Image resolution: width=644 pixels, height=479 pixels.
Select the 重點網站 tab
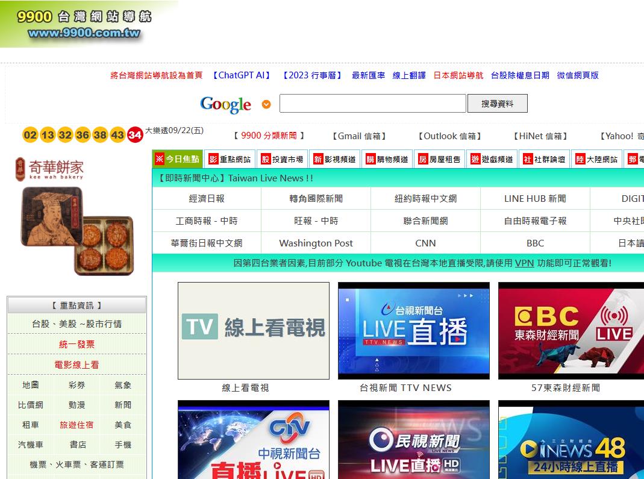pos(230,160)
